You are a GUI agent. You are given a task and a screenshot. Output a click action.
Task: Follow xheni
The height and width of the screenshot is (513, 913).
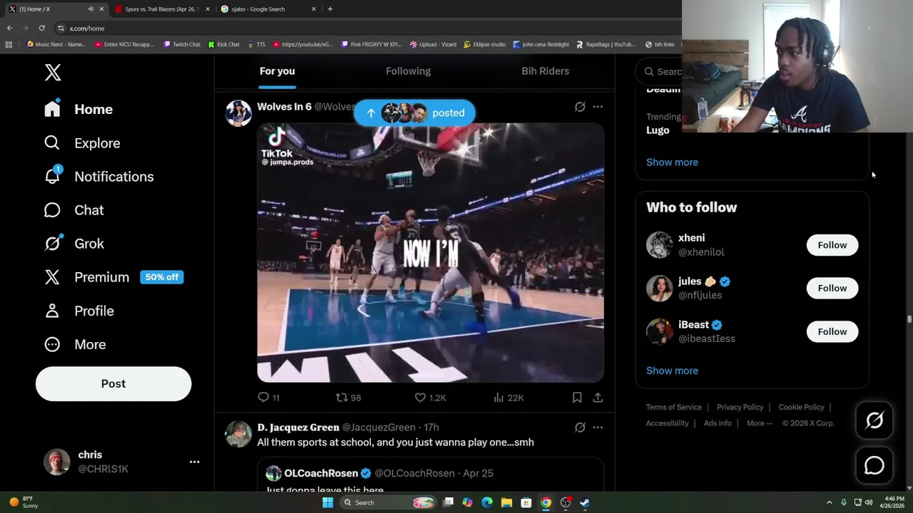[x=832, y=245]
